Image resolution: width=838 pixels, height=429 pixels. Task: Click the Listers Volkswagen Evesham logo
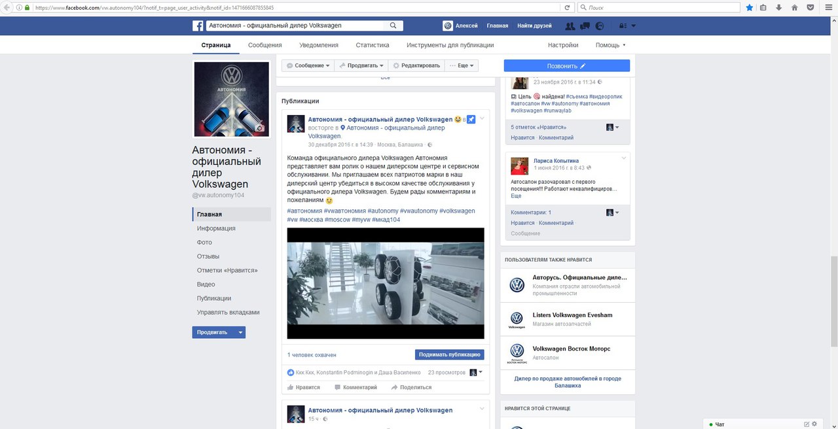click(x=517, y=319)
